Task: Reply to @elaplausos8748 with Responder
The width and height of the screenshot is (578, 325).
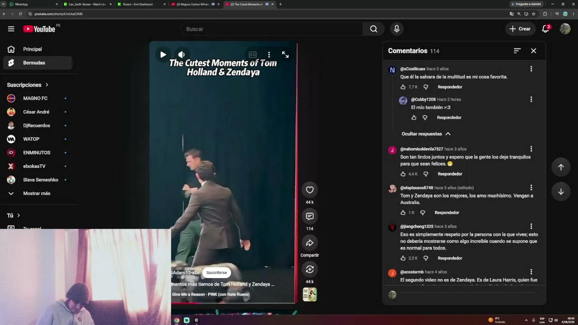Action: (x=447, y=213)
